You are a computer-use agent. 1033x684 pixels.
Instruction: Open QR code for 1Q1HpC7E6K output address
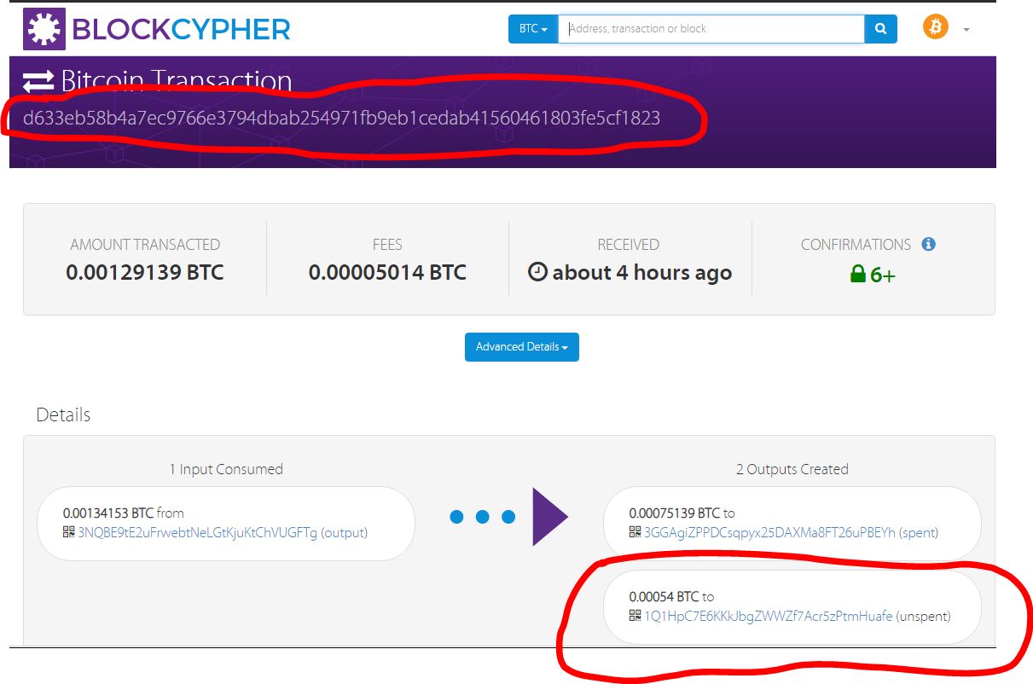635,616
